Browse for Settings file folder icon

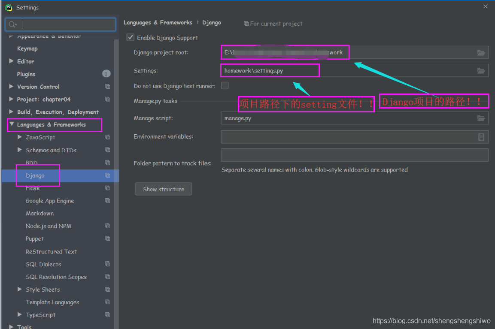[x=481, y=71]
